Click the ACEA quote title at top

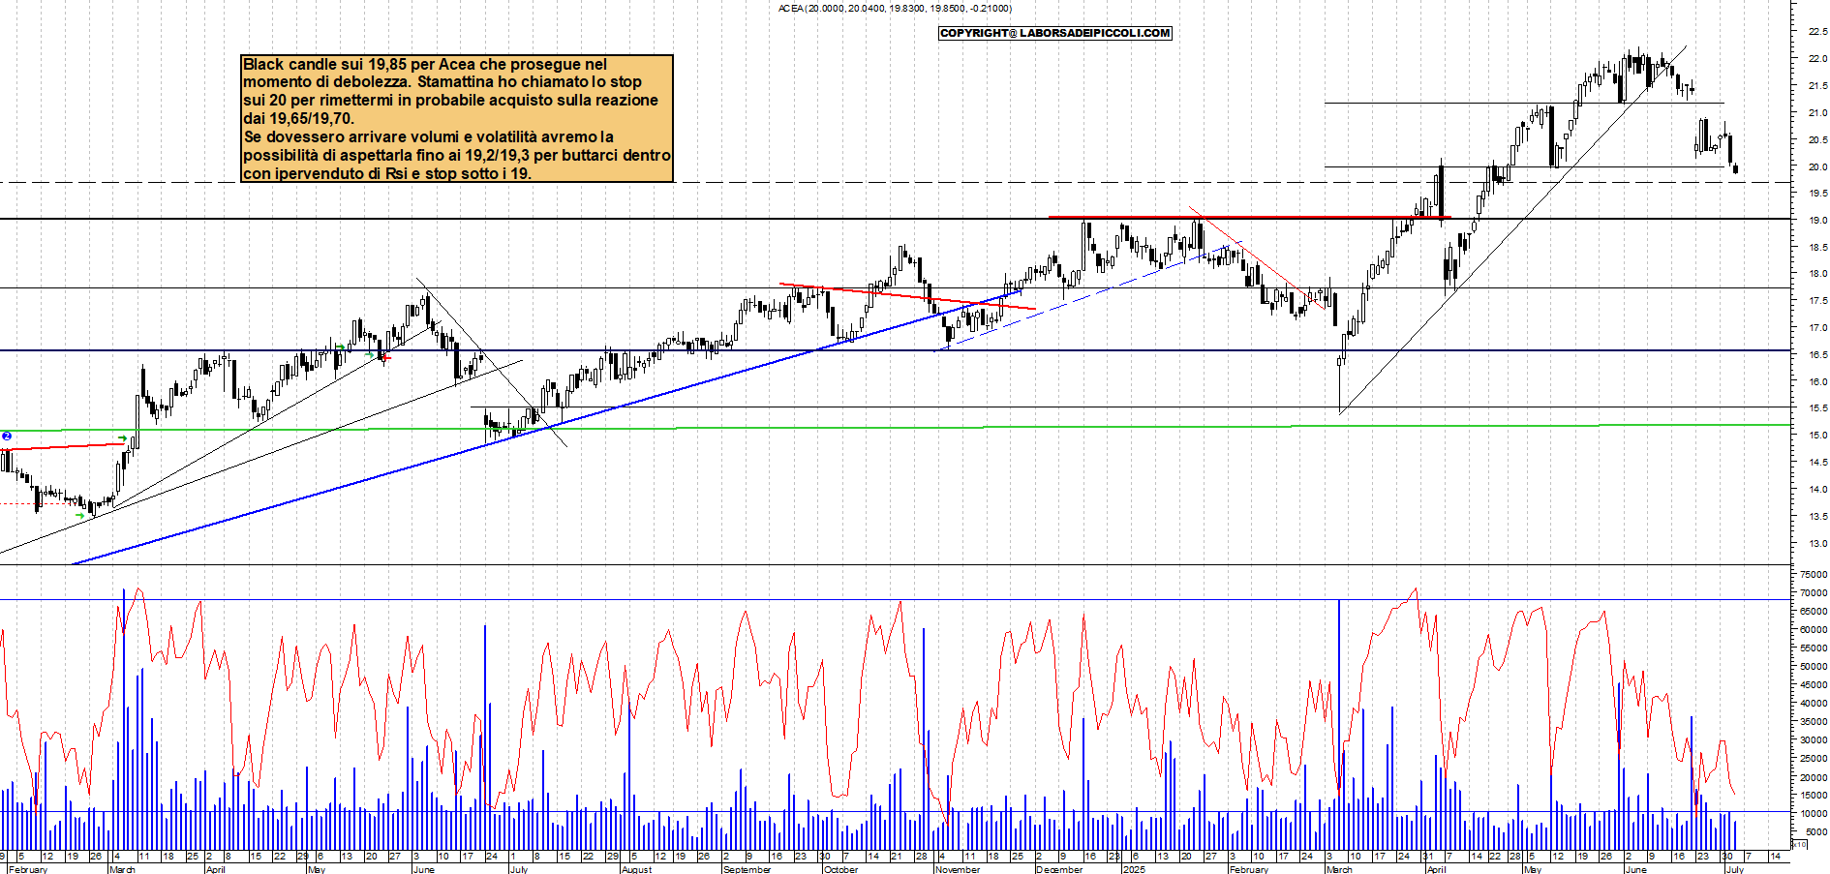[895, 9]
